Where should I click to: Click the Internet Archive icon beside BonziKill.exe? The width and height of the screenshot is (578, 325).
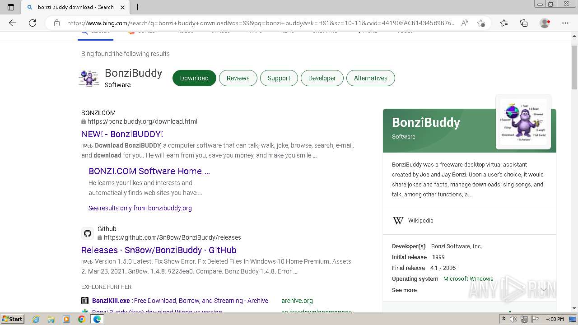click(x=85, y=301)
